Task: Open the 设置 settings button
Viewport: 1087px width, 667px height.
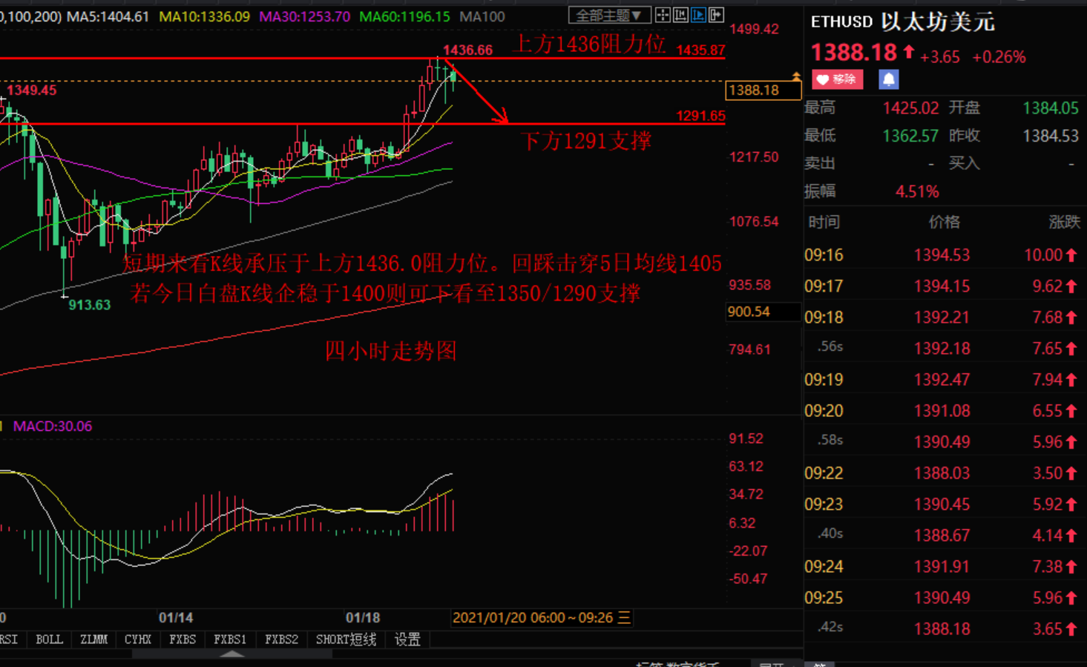Action: pyautogui.click(x=407, y=640)
